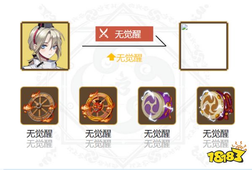Click black 无觉醒 label under demon wheel
The width and height of the screenshot is (252, 170).
(x=98, y=133)
